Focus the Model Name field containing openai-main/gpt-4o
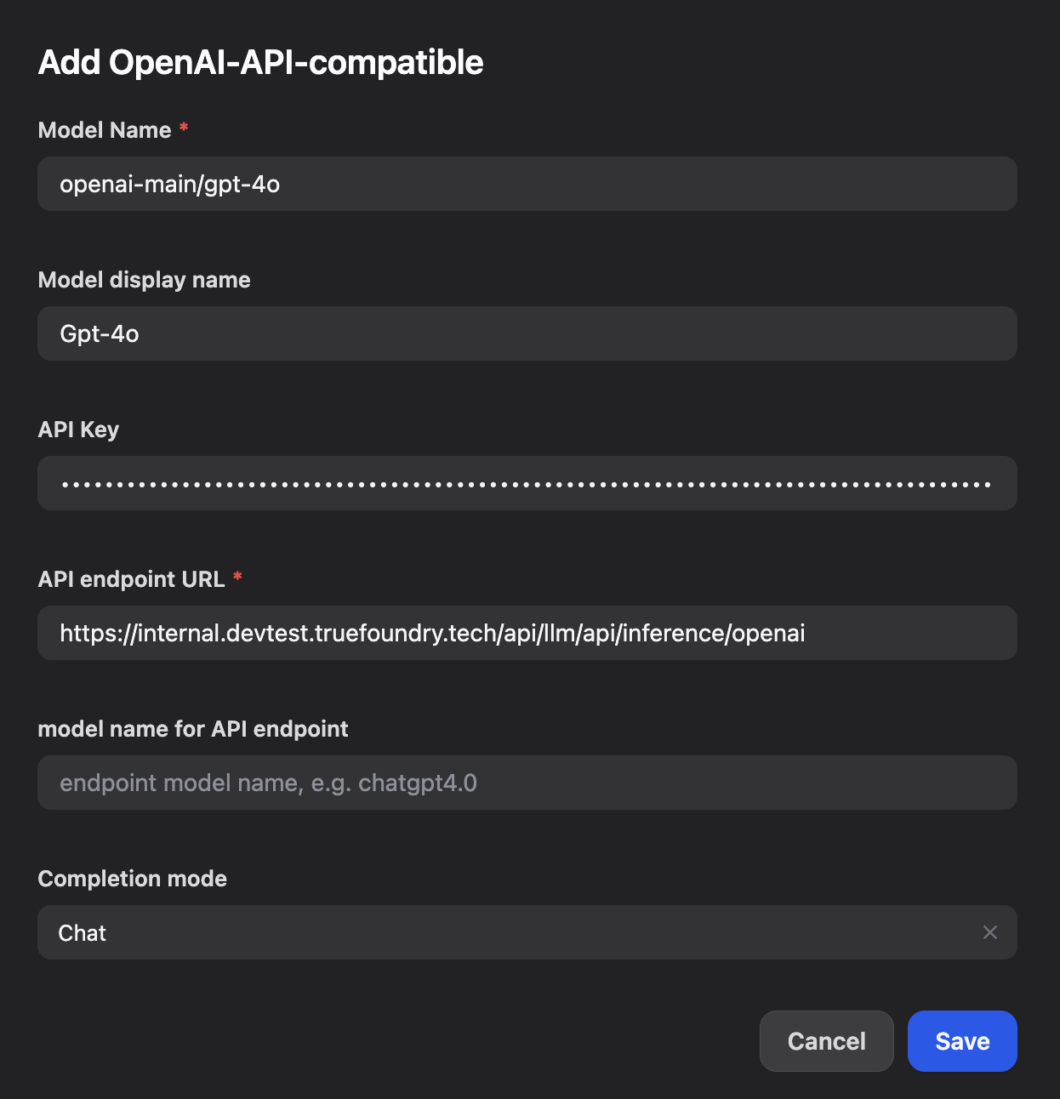Screen dimensions: 1060x1099 pyautogui.click(x=527, y=184)
